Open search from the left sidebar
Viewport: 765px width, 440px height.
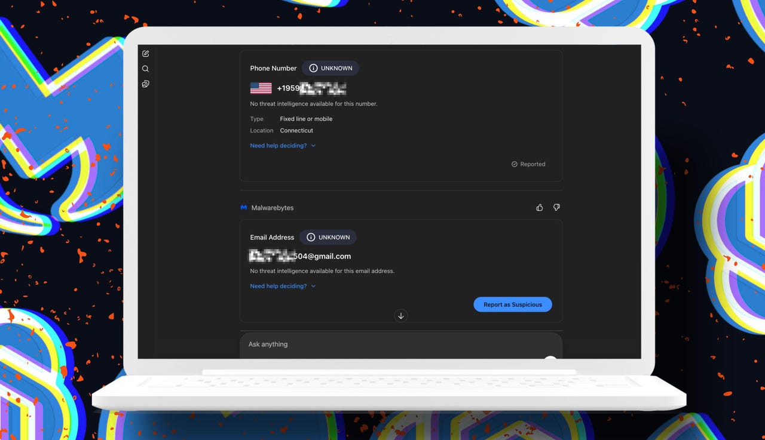click(x=145, y=69)
